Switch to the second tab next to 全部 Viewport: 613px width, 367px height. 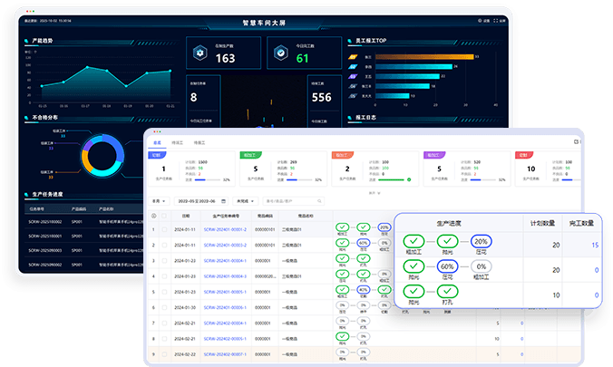[x=177, y=142]
